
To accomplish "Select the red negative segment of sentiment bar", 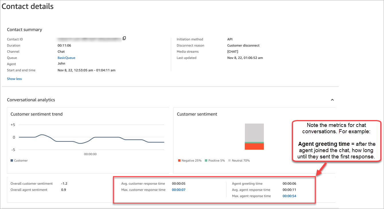I will (254, 146).
